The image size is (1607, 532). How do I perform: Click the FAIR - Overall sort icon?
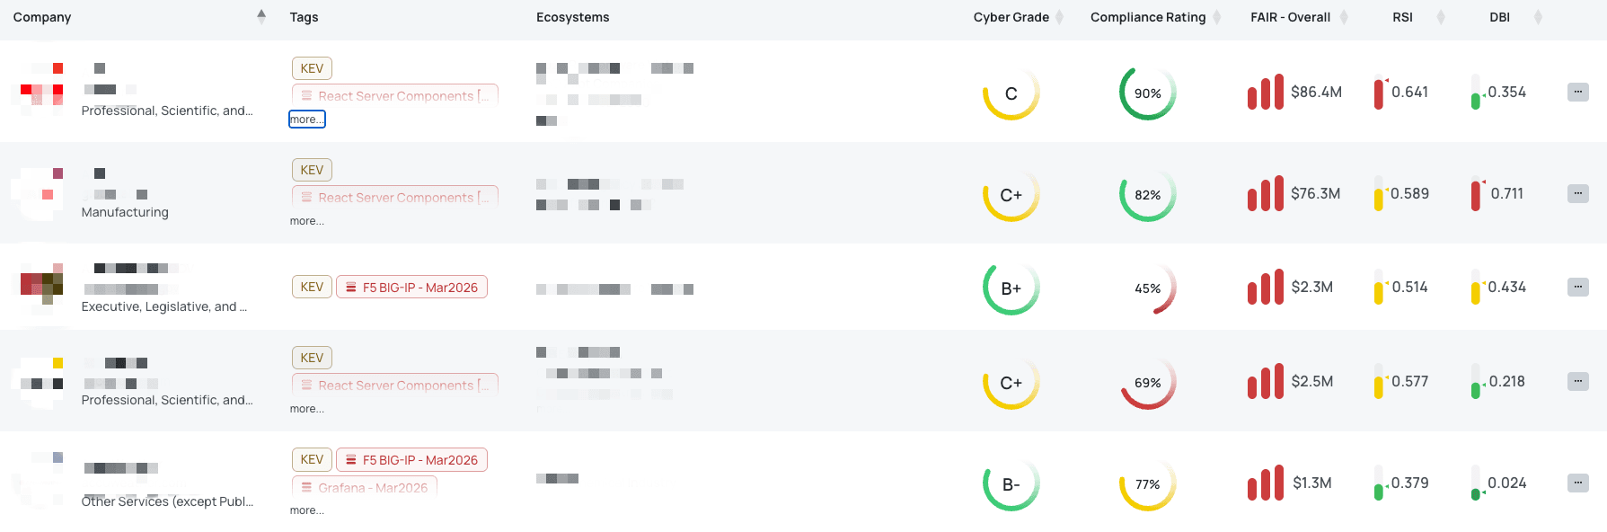(x=1344, y=17)
